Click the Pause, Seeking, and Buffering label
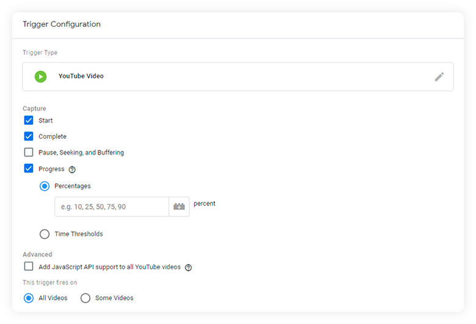 [81, 152]
